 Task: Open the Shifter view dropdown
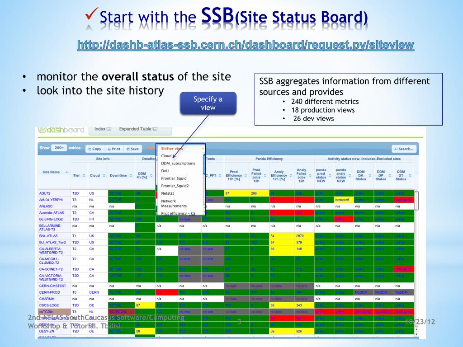point(181,148)
